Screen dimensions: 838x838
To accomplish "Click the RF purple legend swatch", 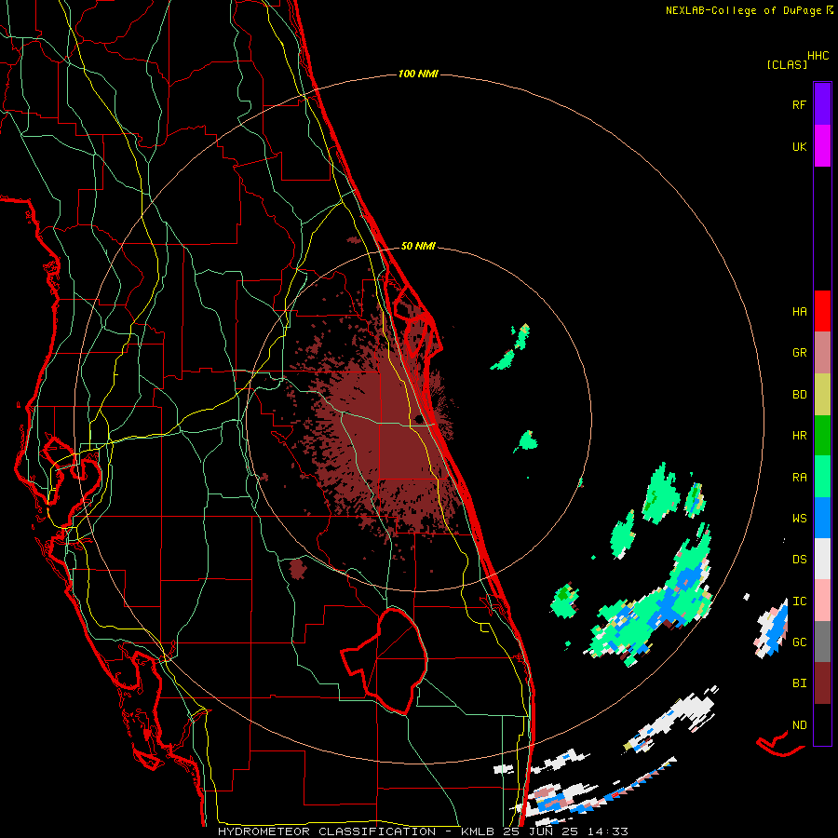I will coord(822,103).
